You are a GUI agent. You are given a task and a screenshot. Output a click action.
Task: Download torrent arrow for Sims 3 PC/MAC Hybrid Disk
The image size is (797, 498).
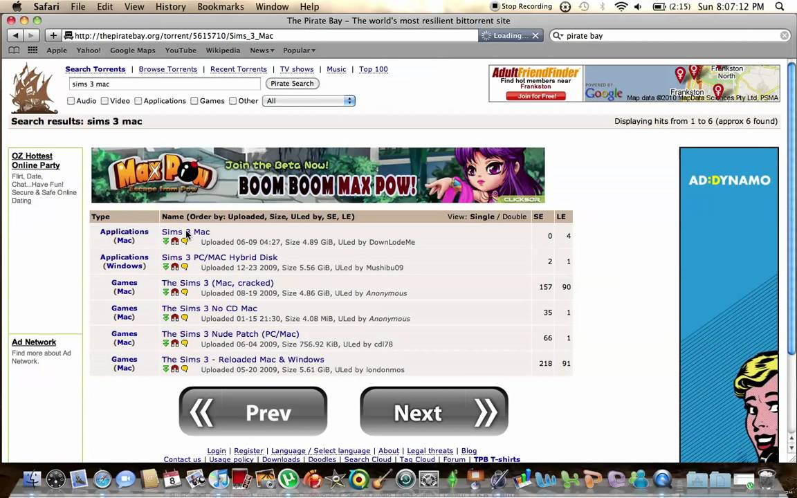point(166,267)
